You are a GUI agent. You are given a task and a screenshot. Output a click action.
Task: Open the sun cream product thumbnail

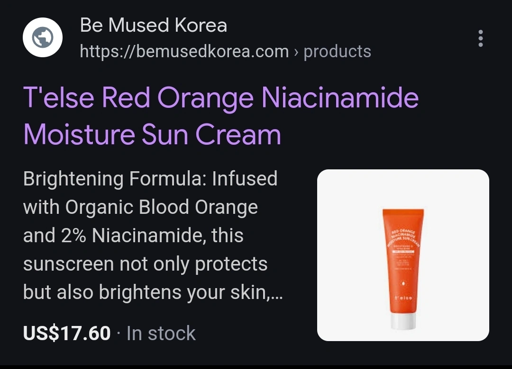(403, 255)
